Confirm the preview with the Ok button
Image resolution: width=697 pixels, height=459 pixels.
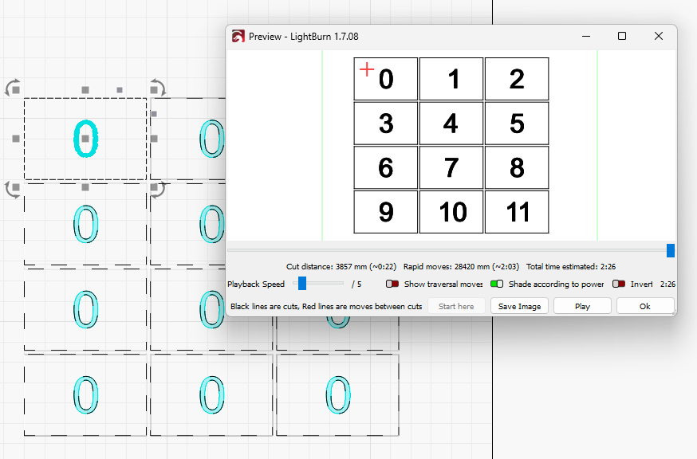click(x=644, y=306)
